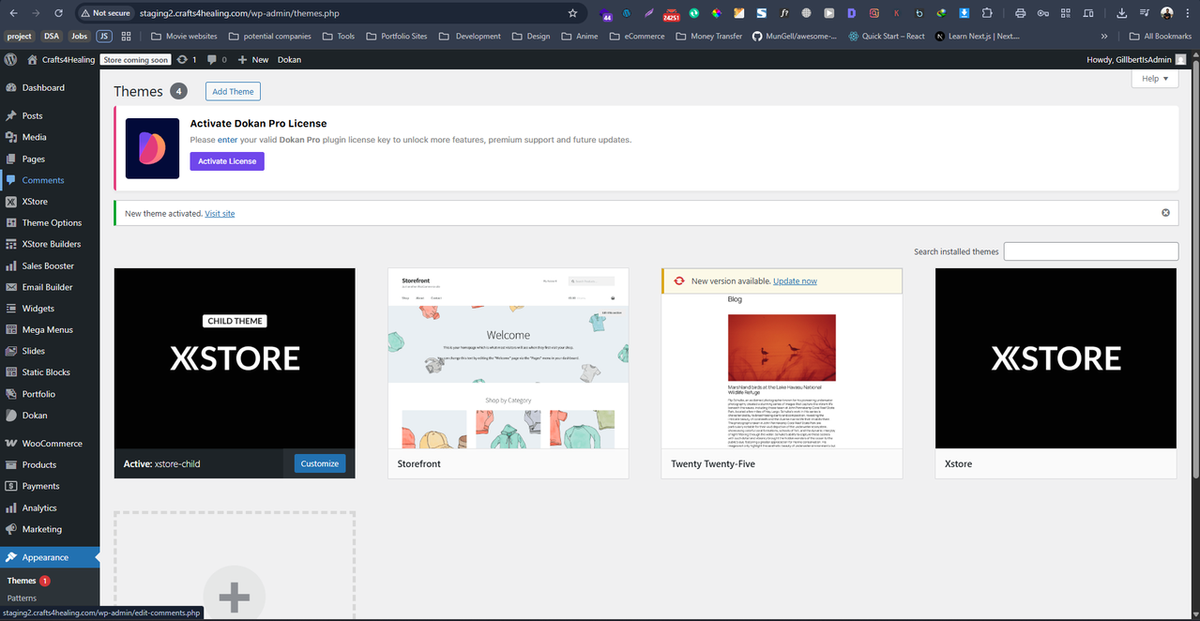This screenshot has height=621, width=1200.
Task: Click the Add Theme button
Action: (233, 91)
